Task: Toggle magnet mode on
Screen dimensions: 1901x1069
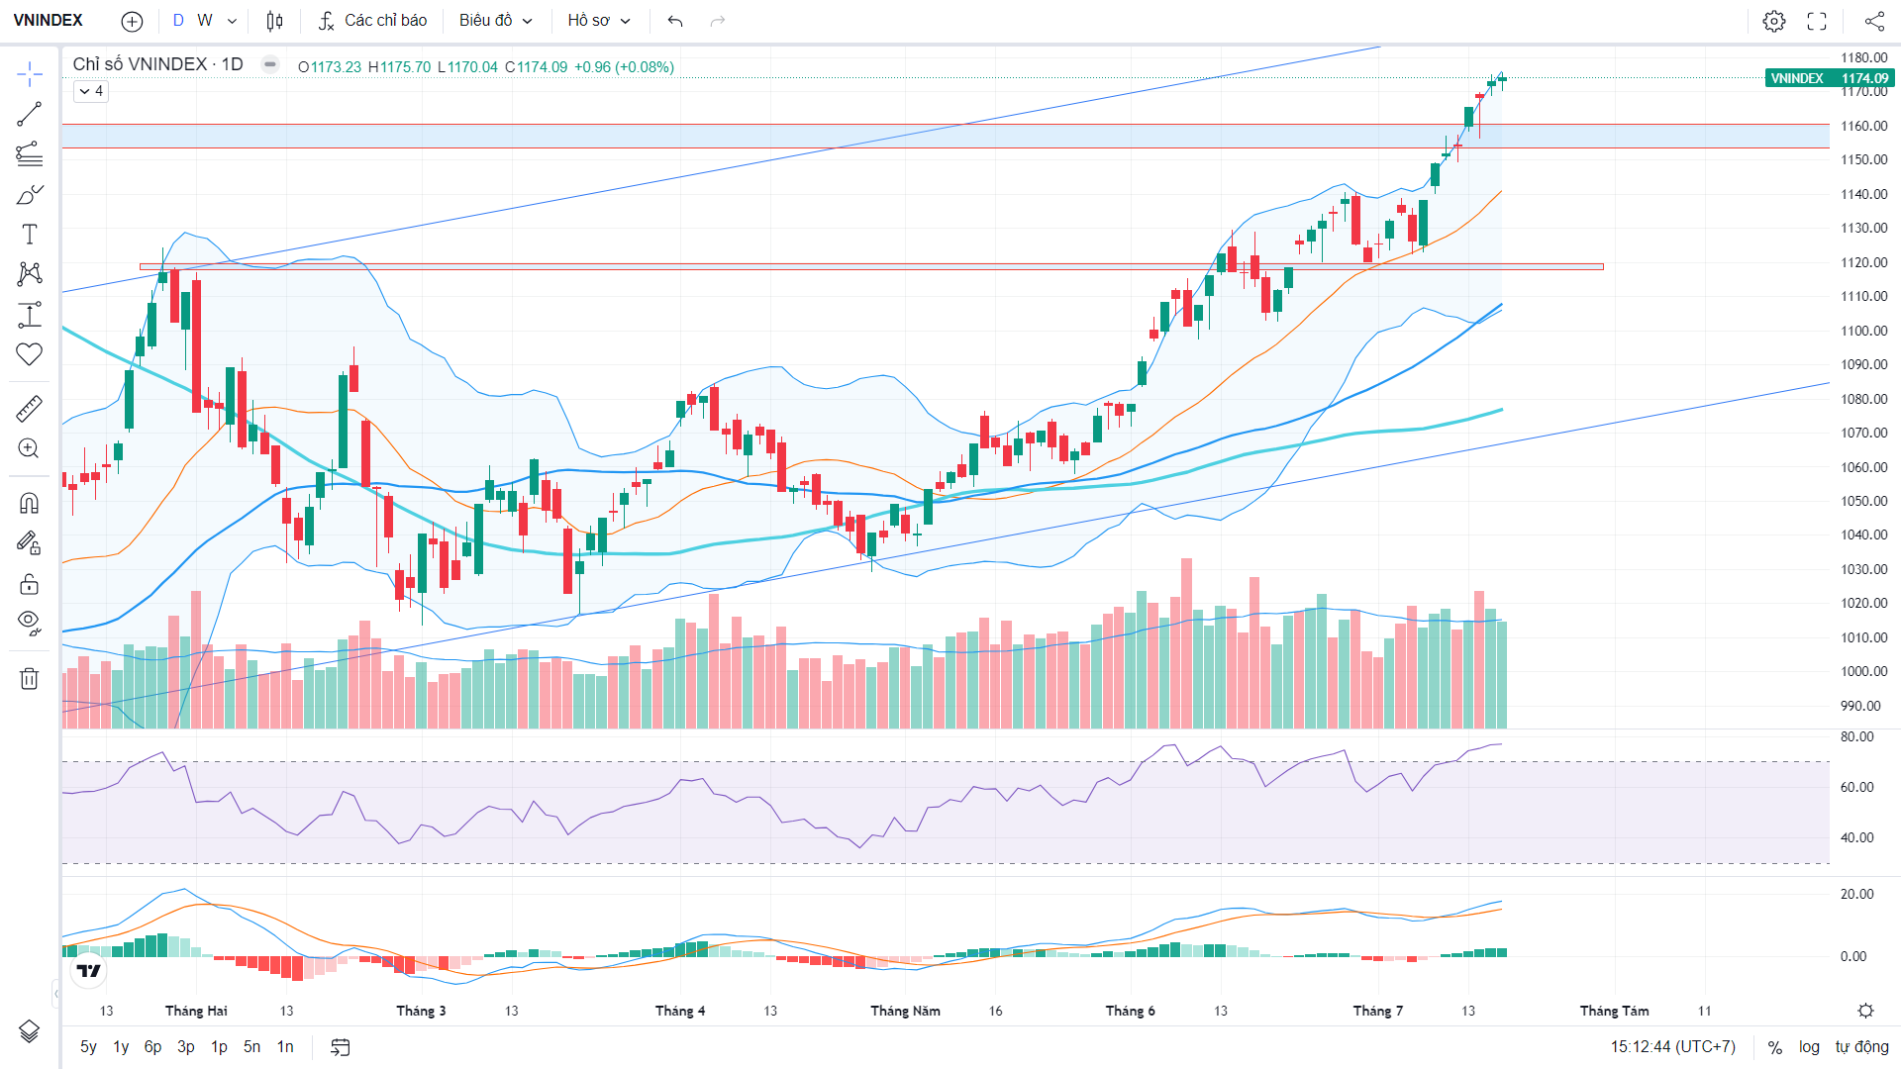Action: pos(30,503)
